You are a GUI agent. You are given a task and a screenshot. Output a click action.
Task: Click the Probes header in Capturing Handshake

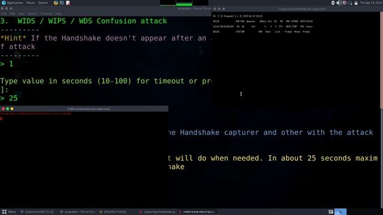click(306, 32)
